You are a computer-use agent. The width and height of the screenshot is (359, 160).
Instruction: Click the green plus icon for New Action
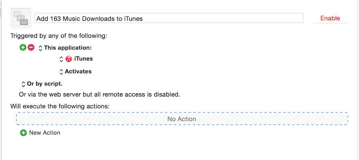pyautogui.click(x=23, y=133)
